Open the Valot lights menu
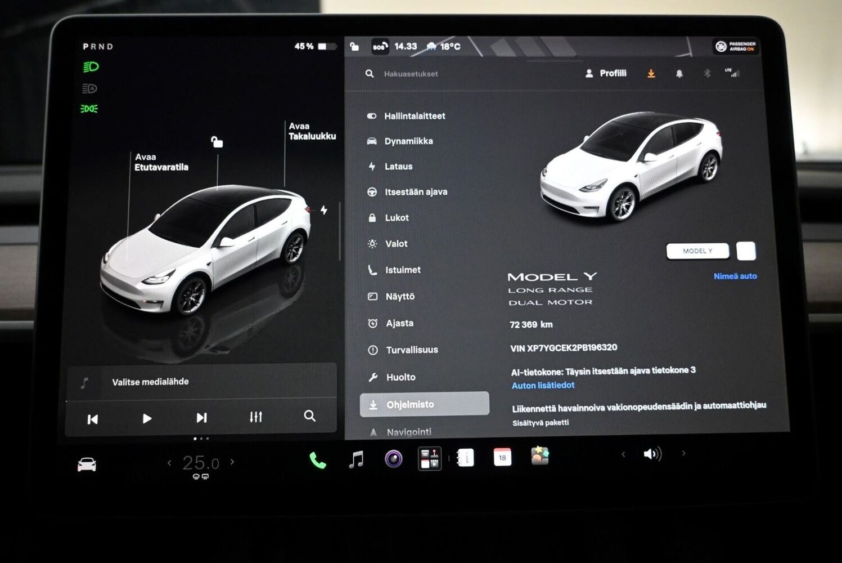The image size is (842, 563). (388, 244)
